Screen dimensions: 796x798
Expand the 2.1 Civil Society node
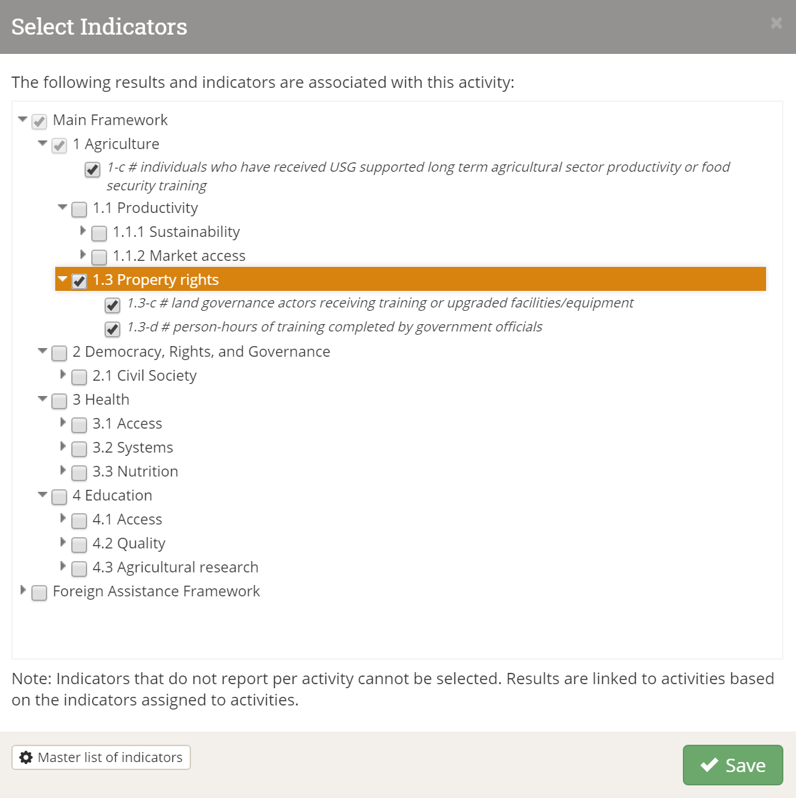(63, 375)
